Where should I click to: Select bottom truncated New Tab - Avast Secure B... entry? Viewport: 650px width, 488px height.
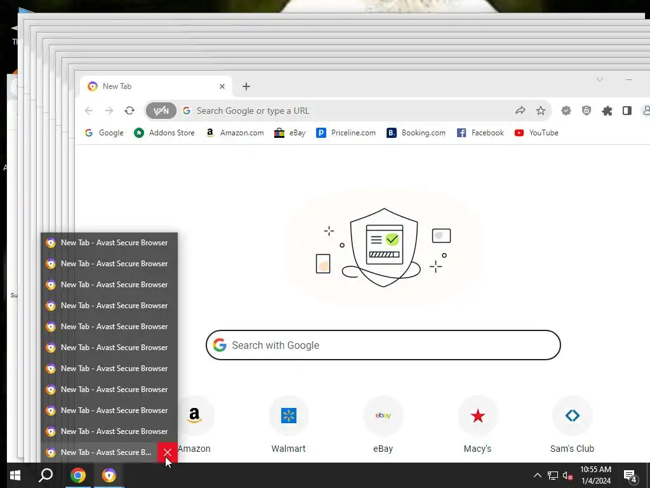[100, 452]
